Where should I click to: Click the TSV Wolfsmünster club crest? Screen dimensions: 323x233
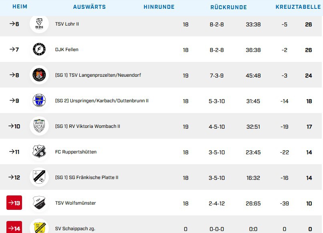[39, 203]
